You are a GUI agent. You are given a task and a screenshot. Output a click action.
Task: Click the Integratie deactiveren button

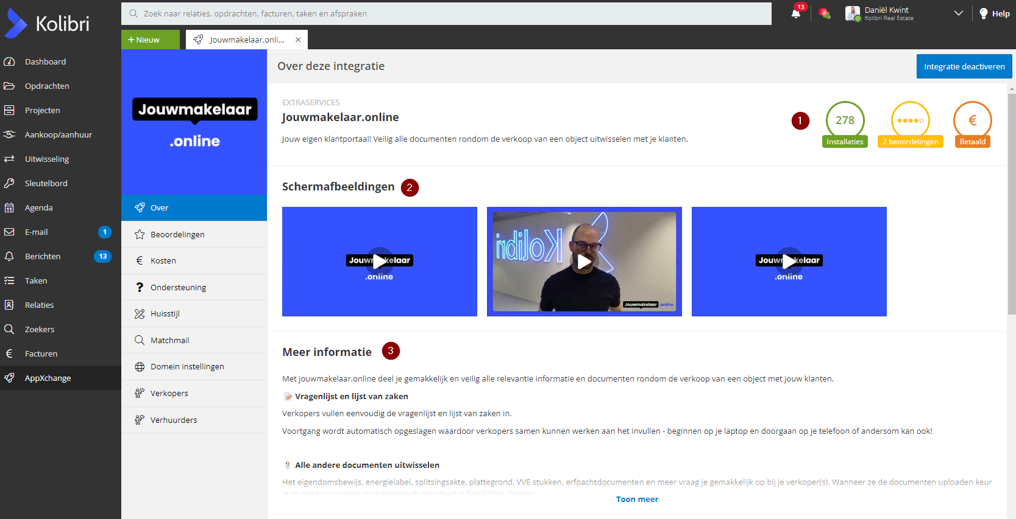(x=964, y=66)
